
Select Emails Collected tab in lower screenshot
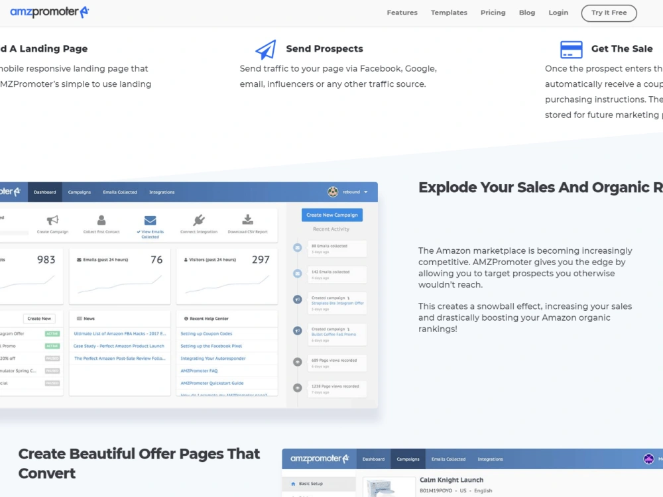[x=448, y=459]
